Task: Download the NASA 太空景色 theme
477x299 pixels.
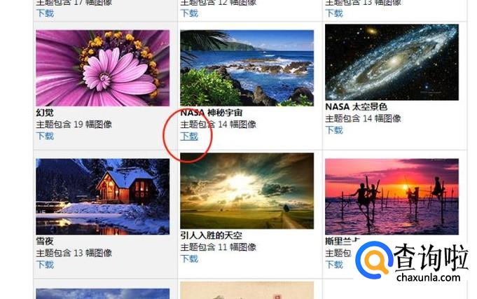Action: click(x=334, y=130)
